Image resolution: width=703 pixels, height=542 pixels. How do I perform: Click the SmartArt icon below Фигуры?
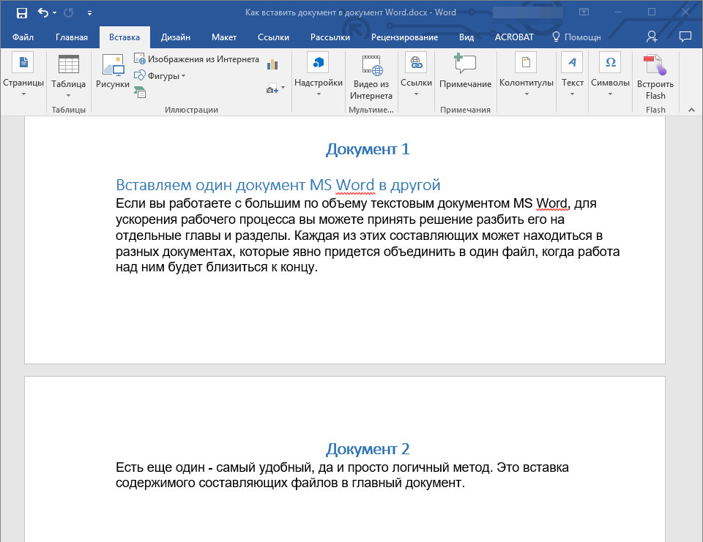click(x=139, y=91)
